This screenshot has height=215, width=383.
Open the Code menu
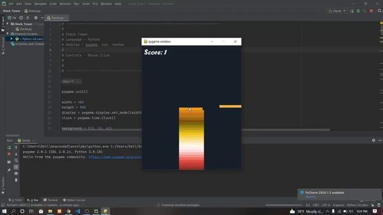(53, 4)
